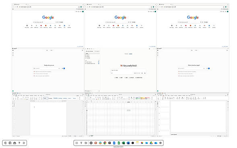Open the model selector dropdown in Claude's input box
The height and width of the screenshot is (148, 237).
tap(137, 73)
